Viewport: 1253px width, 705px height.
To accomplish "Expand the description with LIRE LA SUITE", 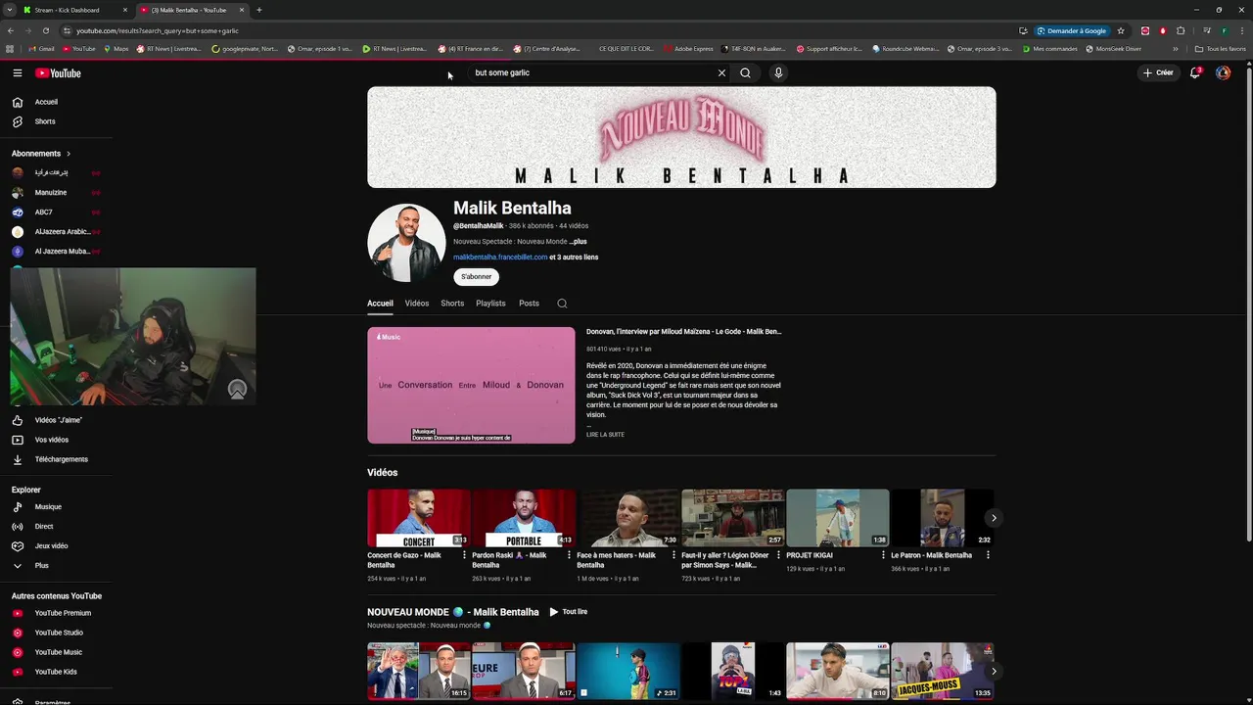I will (605, 435).
